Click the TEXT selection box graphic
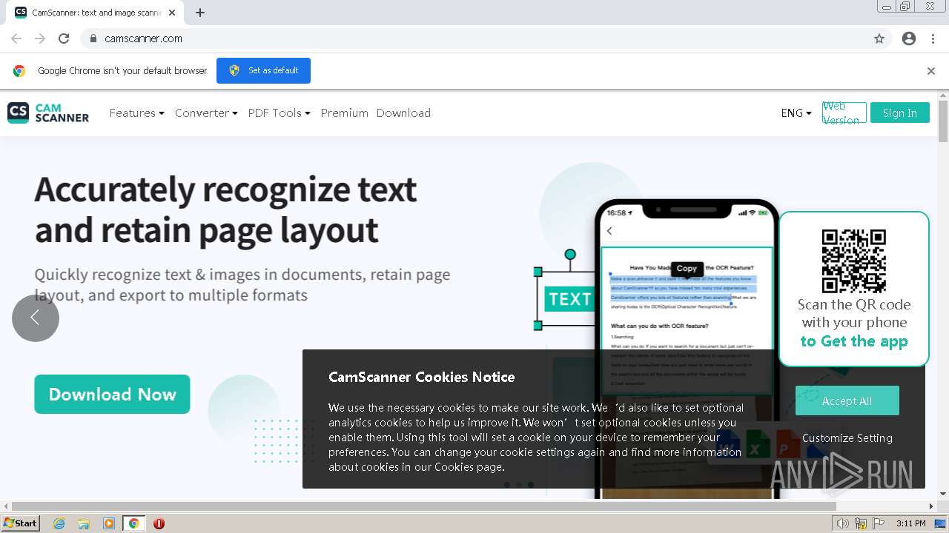The width and height of the screenshot is (949, 533). (569, 299)
